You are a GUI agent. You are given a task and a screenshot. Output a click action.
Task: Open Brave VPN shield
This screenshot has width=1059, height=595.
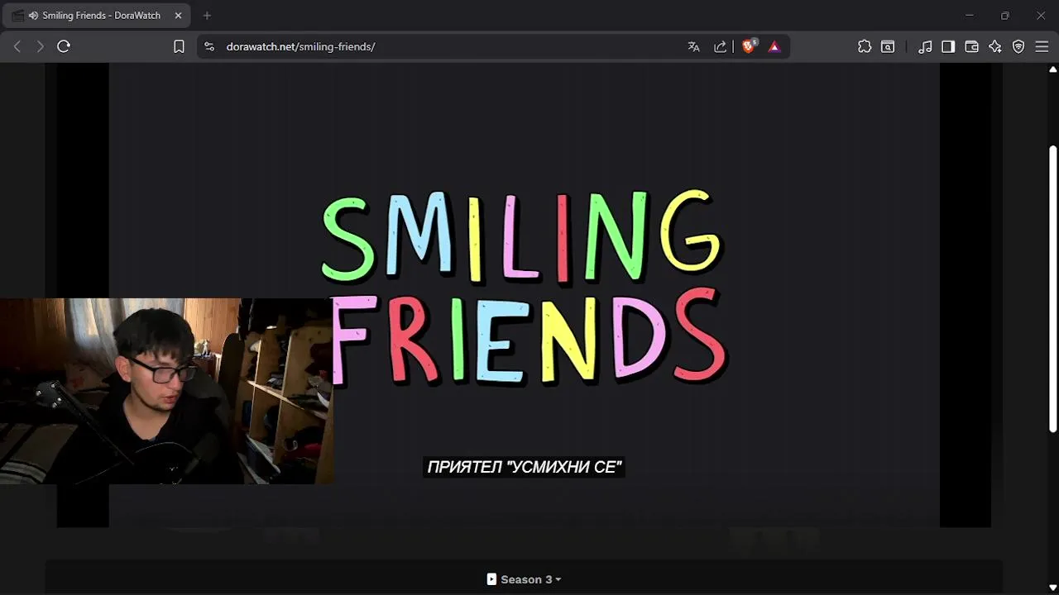tap(1018, 47)
